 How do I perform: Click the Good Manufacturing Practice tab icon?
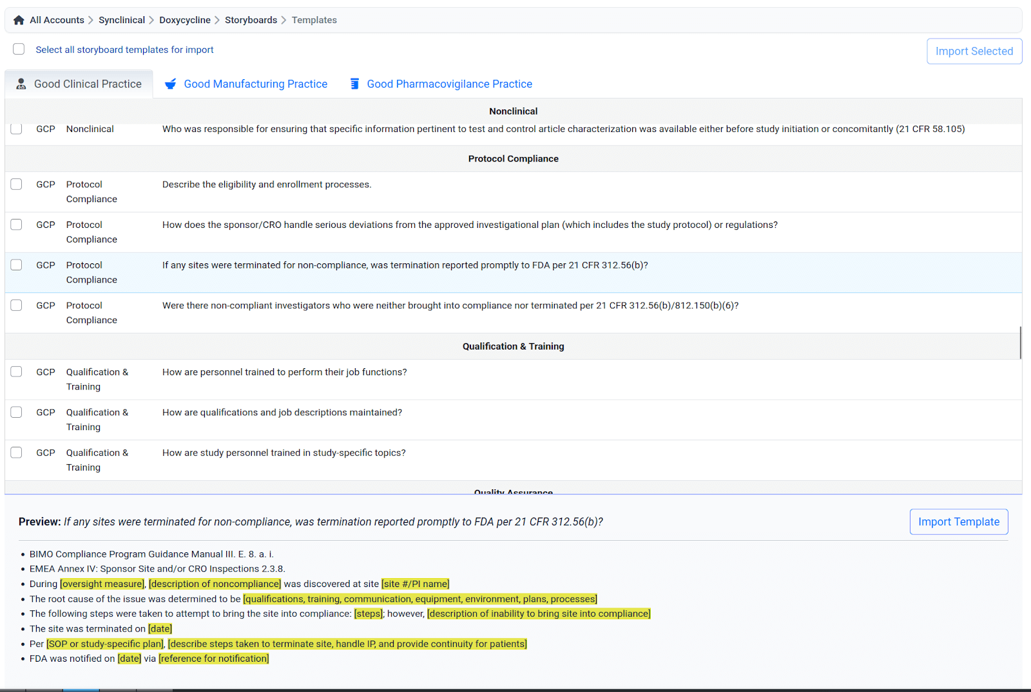[171, 84]
